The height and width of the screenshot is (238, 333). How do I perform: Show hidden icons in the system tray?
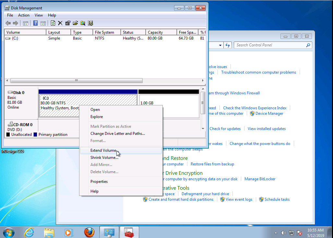tap(276, 232)
